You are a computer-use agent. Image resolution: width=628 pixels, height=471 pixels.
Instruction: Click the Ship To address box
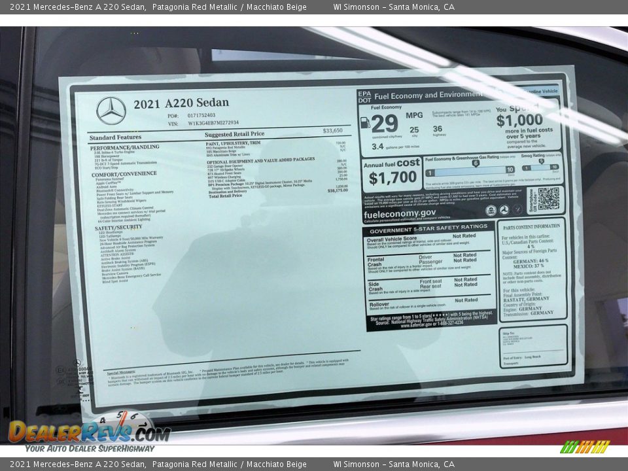(x=533, y=346)
